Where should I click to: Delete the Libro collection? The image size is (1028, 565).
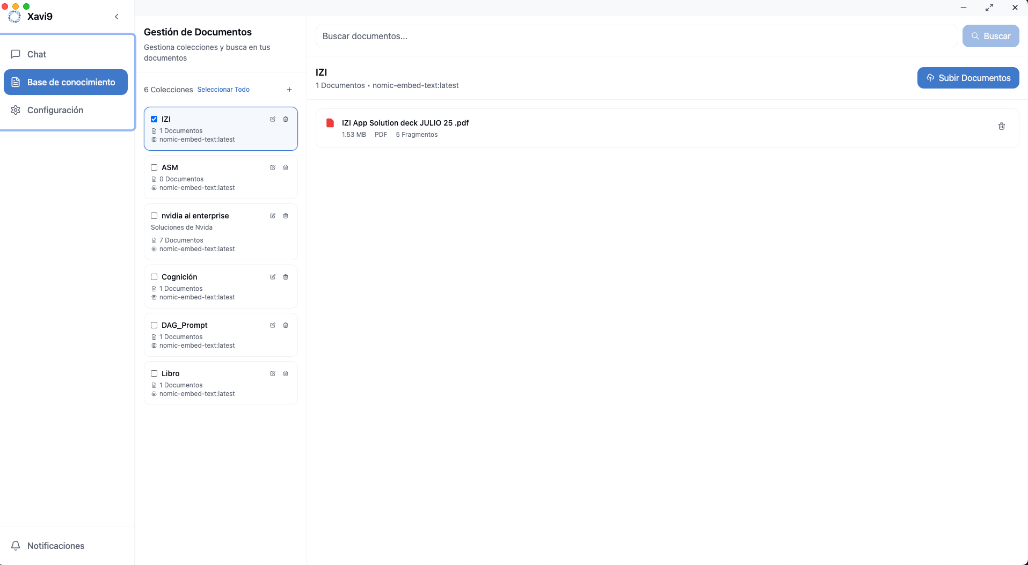286,373
